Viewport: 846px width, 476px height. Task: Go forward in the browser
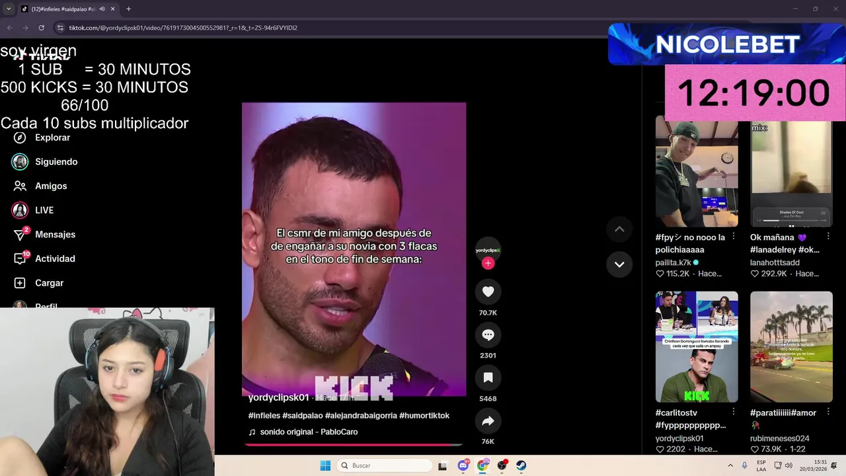[x=25, y=28]
